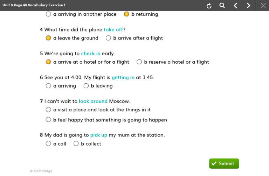
Task: Select 'arriving in another place' option
Action: [x=48, y=14]
